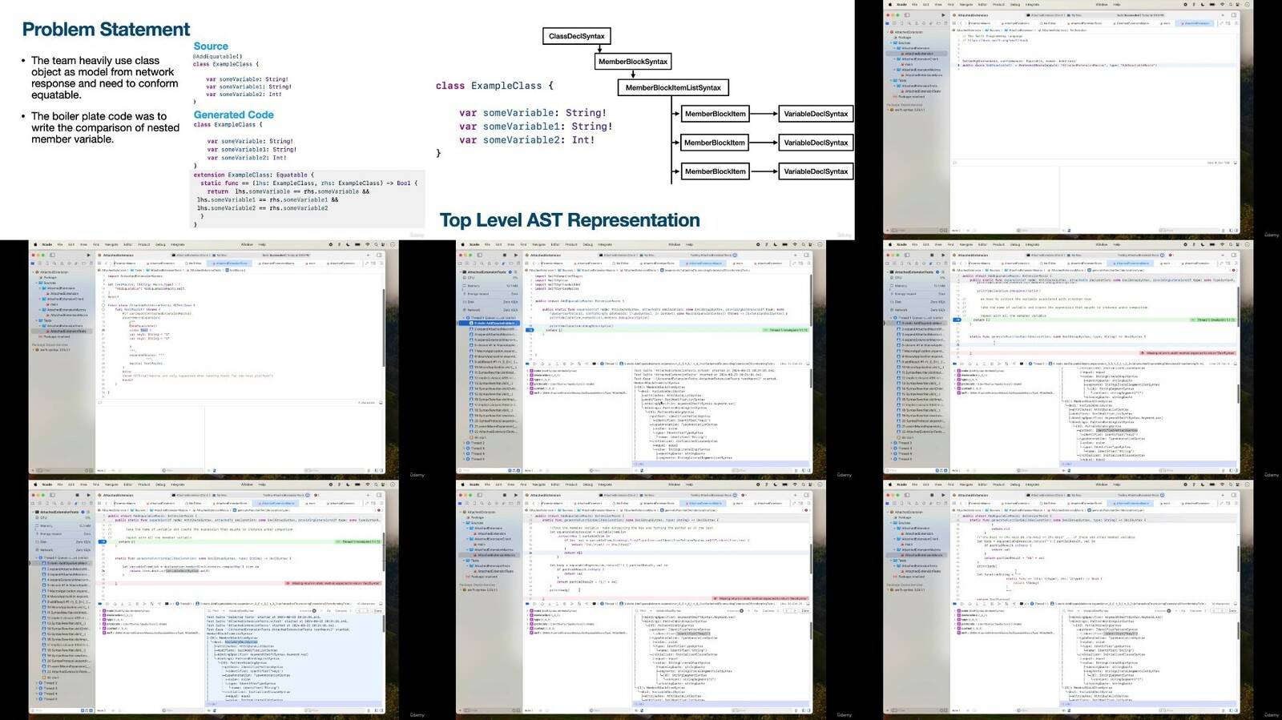Toggle inspector panel in the macro declaration Xcode window

click(x=1234, y=15)
